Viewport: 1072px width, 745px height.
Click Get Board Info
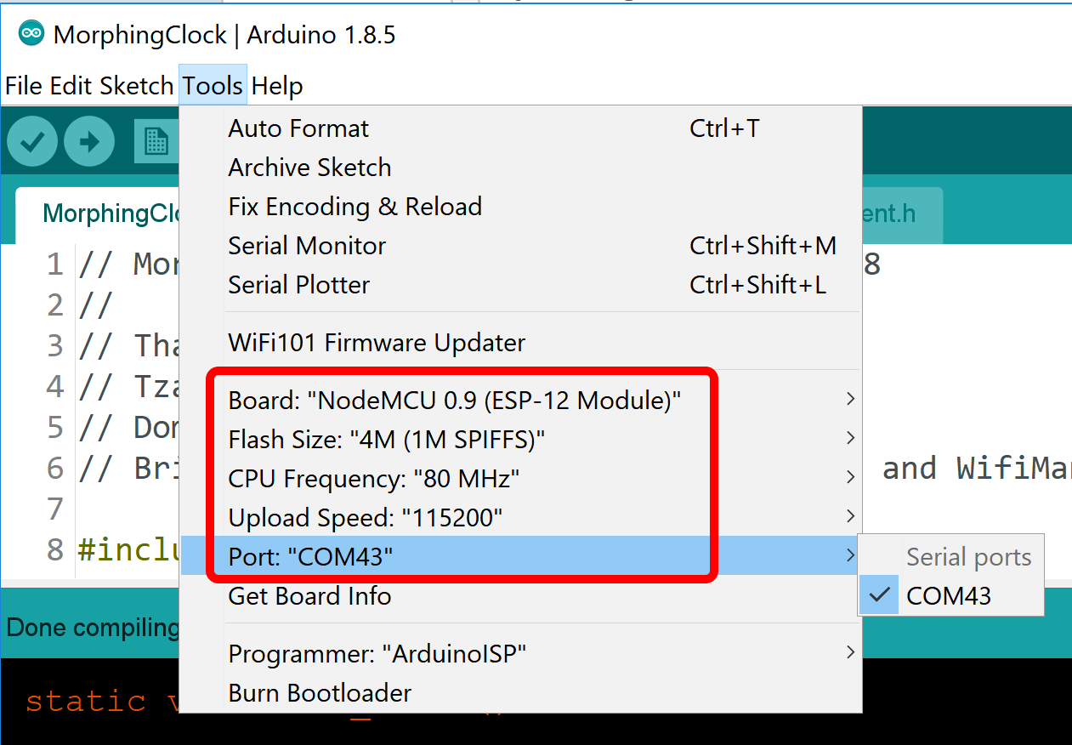tap(309, 595)
